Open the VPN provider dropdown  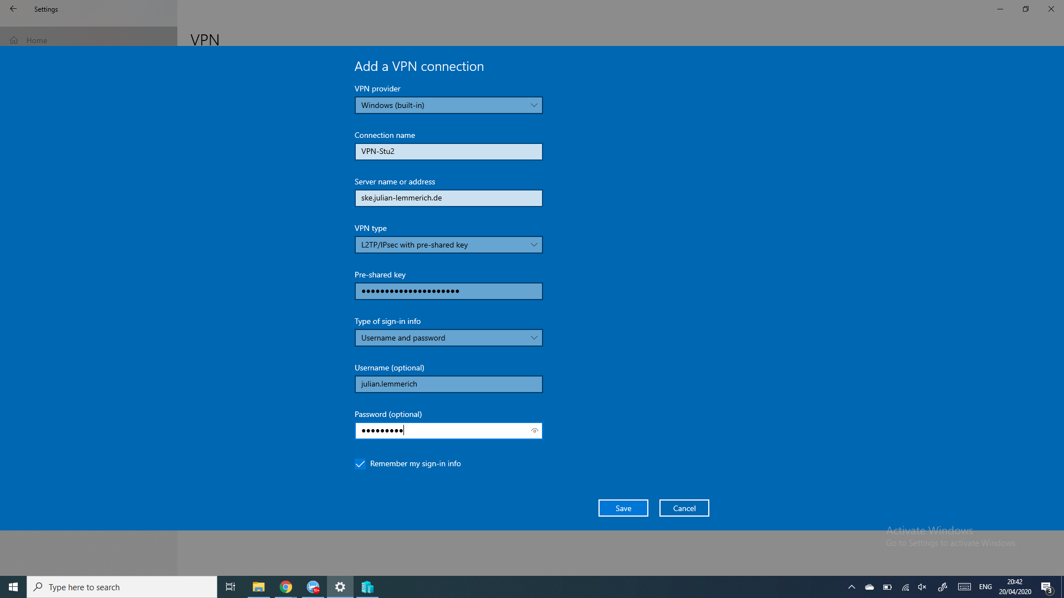point(448,105)
